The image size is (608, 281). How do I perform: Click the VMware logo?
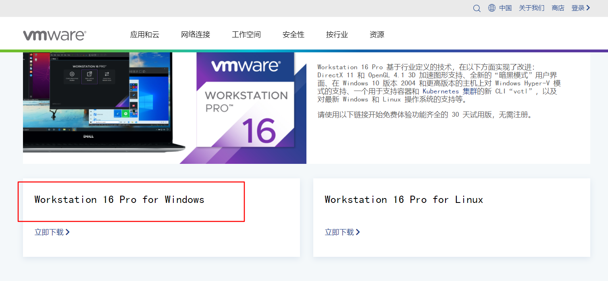click(55, 35)
